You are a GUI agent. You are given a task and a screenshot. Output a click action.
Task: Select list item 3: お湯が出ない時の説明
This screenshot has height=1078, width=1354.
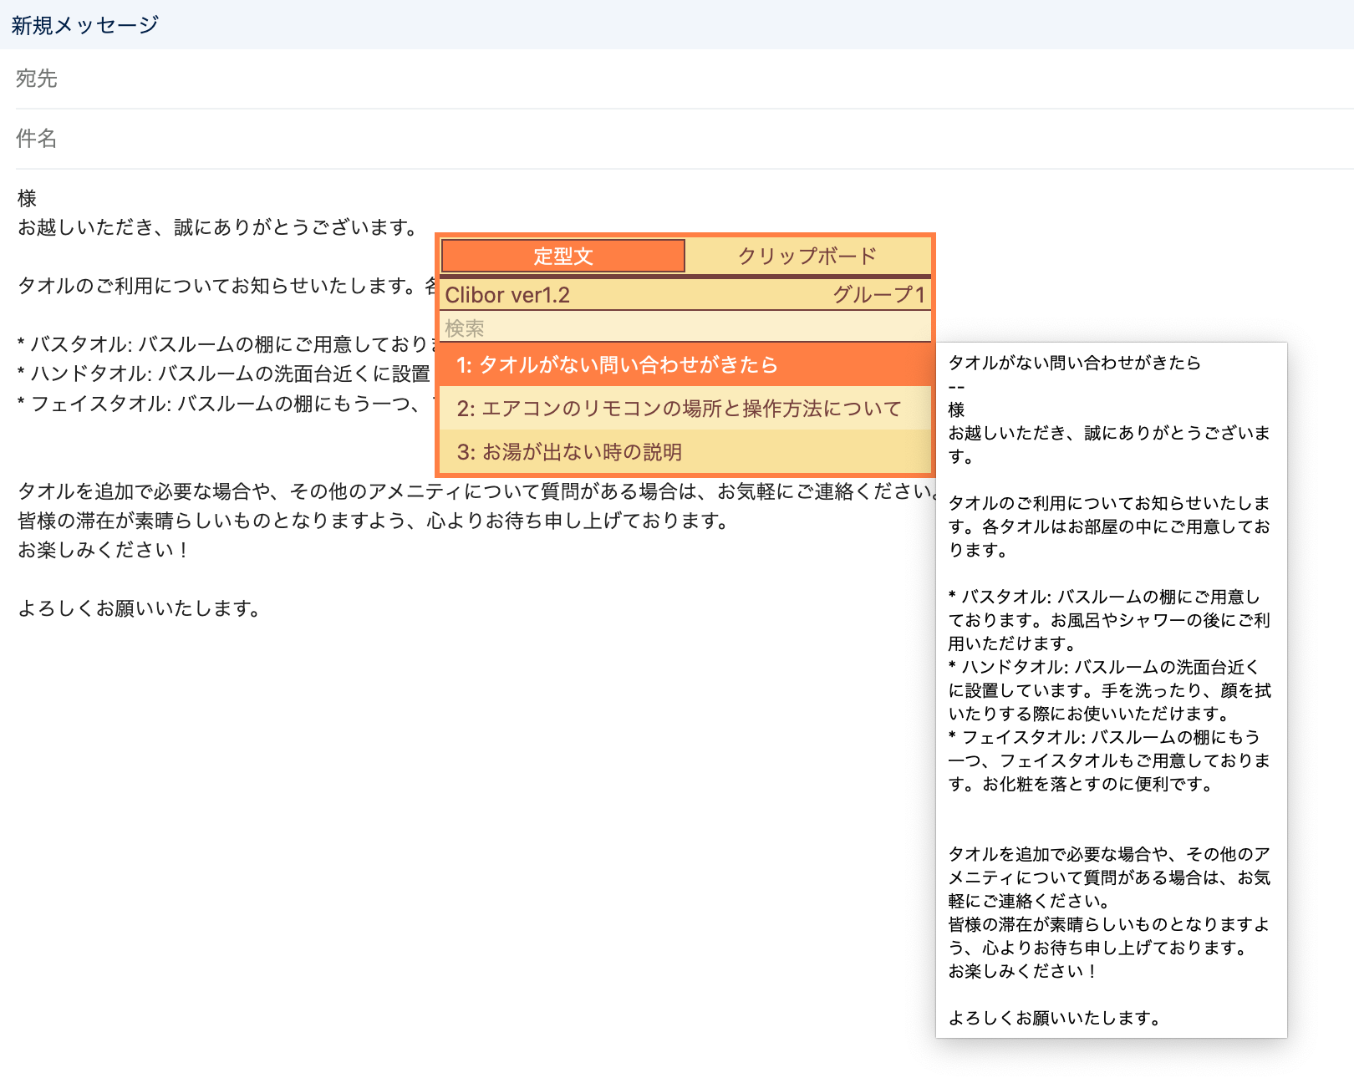569,452
